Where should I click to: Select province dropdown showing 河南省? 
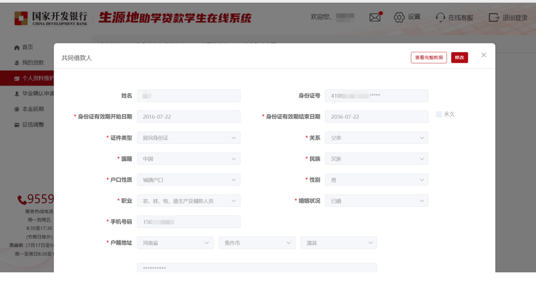coord(175,243)
